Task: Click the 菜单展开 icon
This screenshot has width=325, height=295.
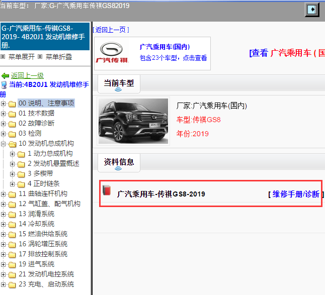Action: [x=3, y=56]
